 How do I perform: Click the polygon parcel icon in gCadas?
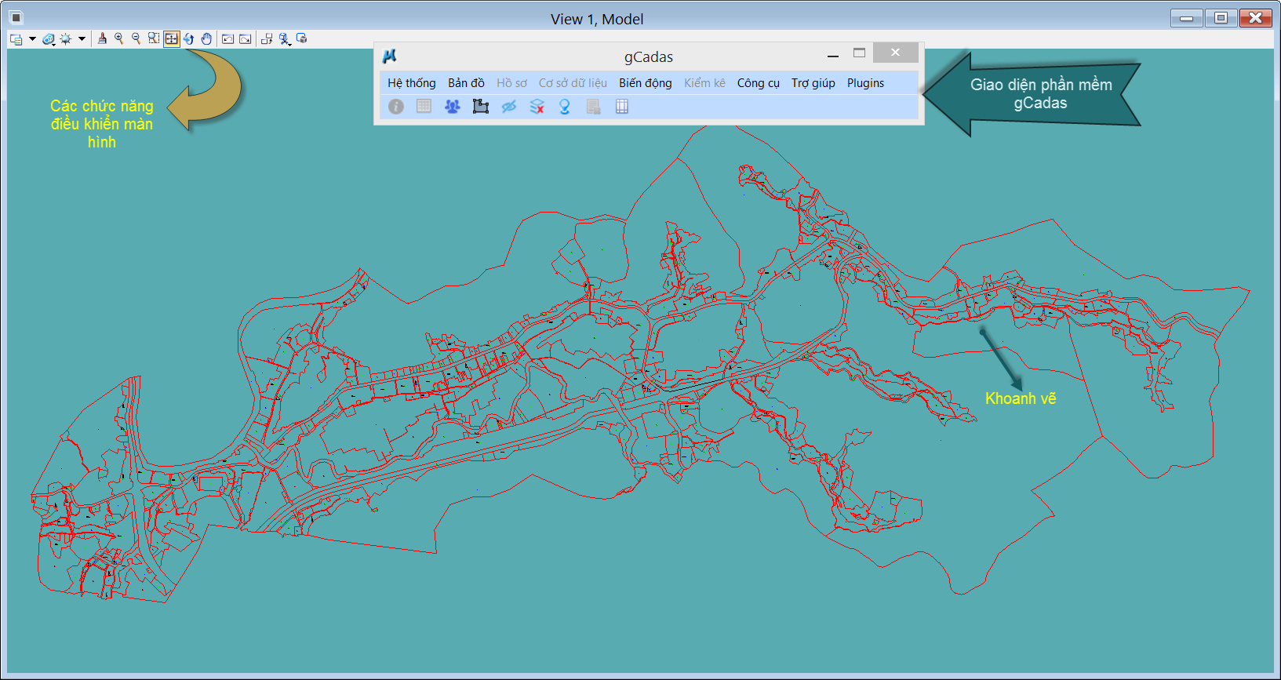pyautogui.click(x=480, y=107)
